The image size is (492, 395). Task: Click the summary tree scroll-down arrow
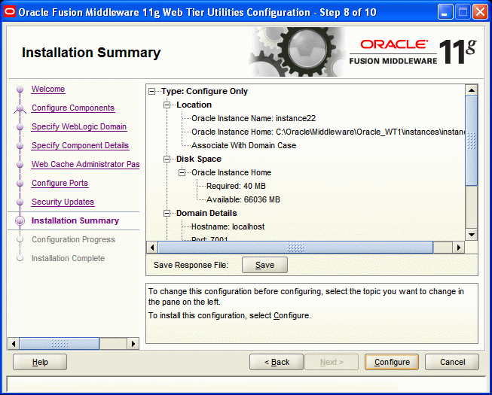472,234
